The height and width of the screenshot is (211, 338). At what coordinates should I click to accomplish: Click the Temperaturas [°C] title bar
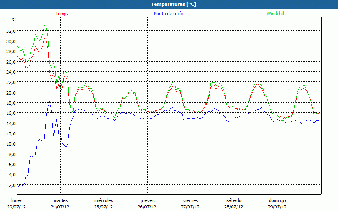coord(169,4)
